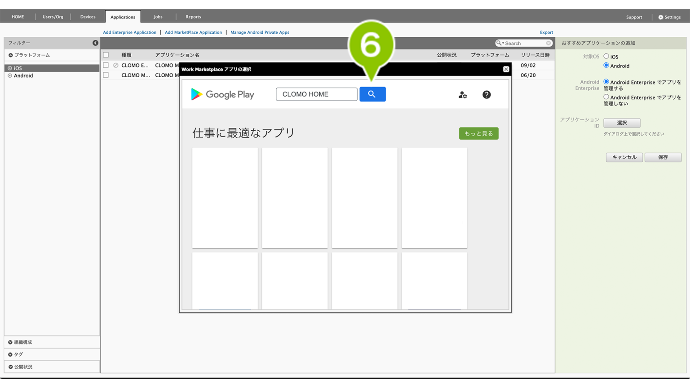690x388 pixels.
Task: Switch to the Devices tab
Action: (88, 17)
